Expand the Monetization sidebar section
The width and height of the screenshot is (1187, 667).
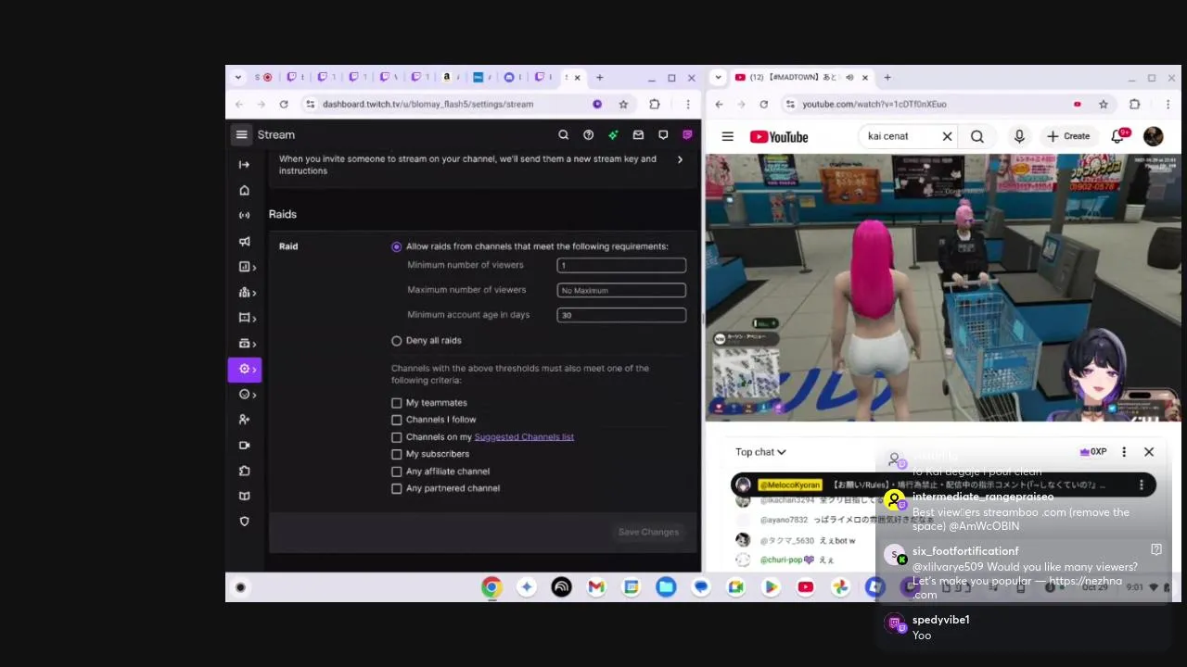click(247, 344)
